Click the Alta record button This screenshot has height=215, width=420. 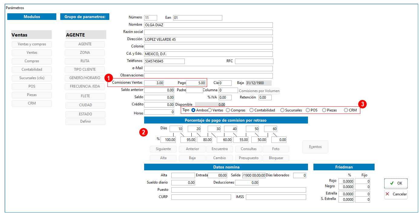click(163, 158)
